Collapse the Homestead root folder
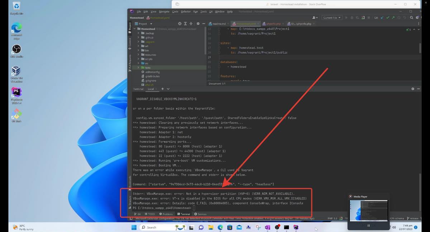The width and height of the screenshot is (430, 232). point(135,29)
